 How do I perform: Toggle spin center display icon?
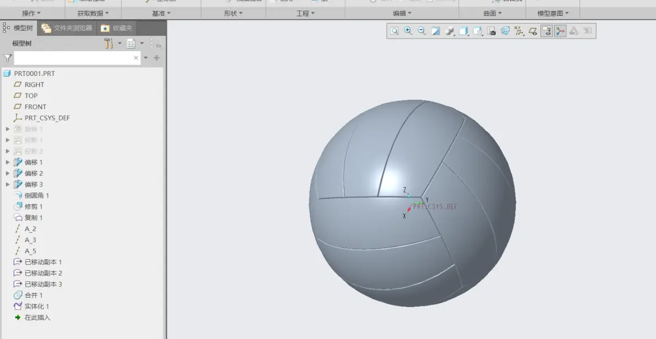pyautogui.click(x=560, y=31)
